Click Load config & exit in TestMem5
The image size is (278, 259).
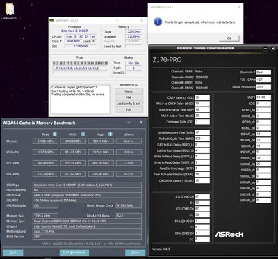[x=129, y=104]
